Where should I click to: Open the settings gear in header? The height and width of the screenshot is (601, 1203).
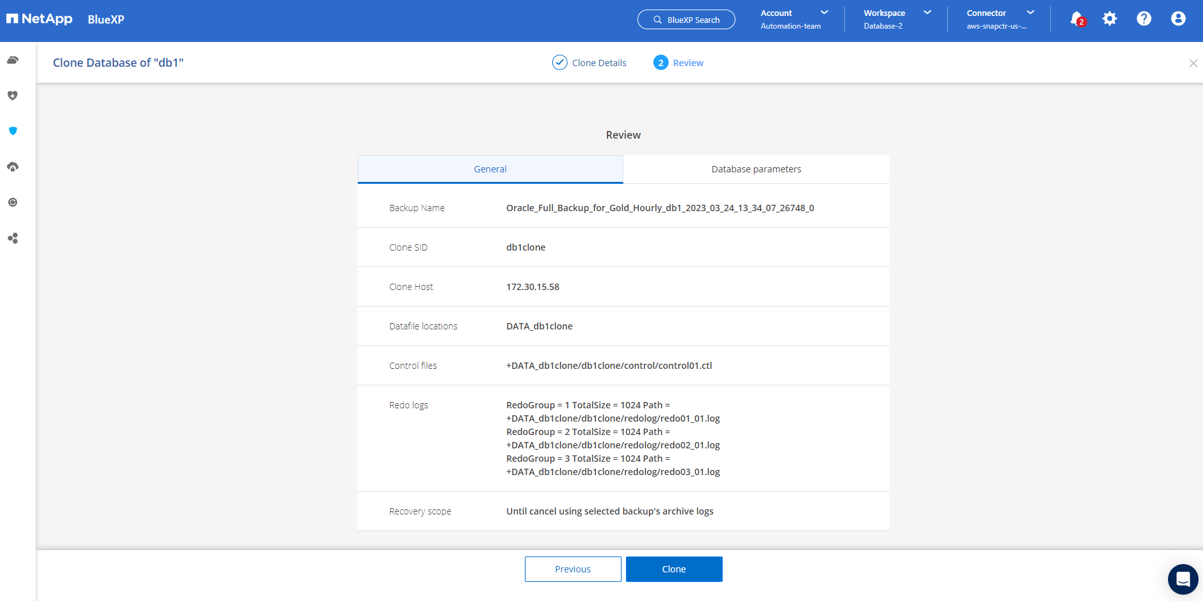[x=1109, y=19]
